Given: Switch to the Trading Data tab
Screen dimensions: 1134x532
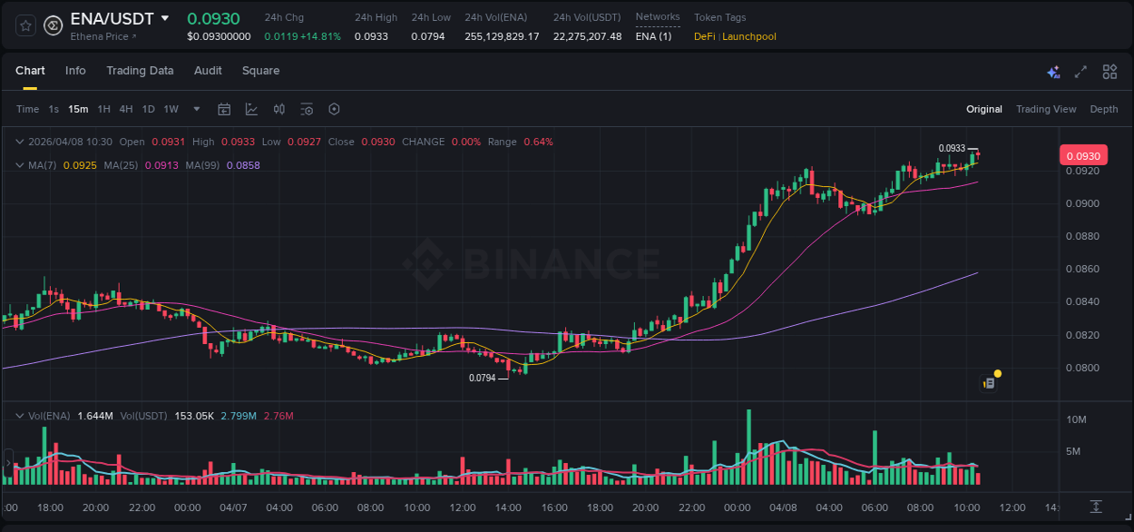Looking at the screenshot, I should click(140, 70).
